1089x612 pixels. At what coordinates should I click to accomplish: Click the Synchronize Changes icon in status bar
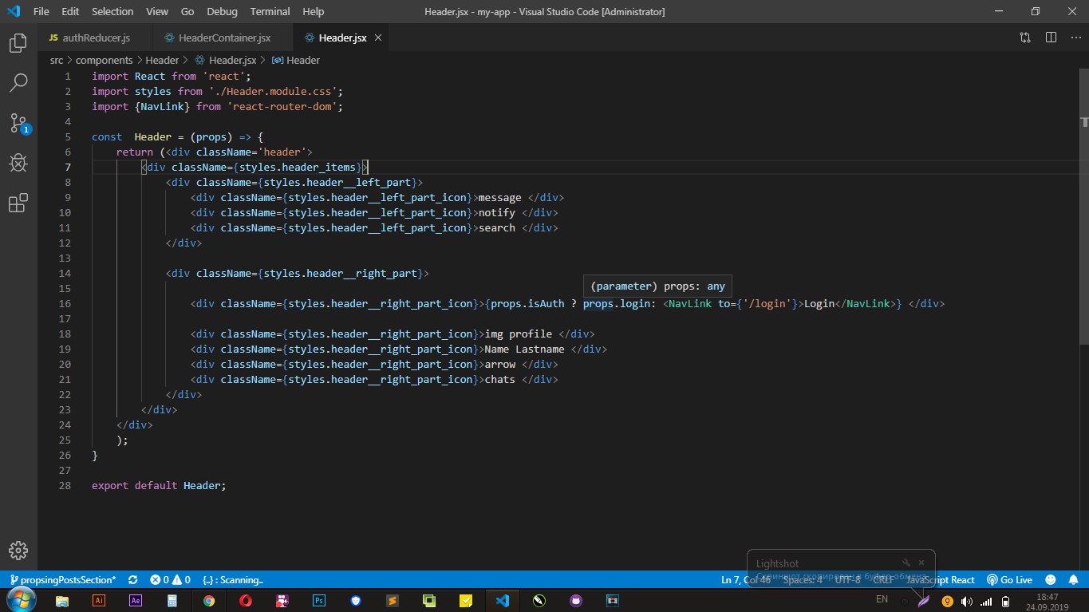[132, 580]
